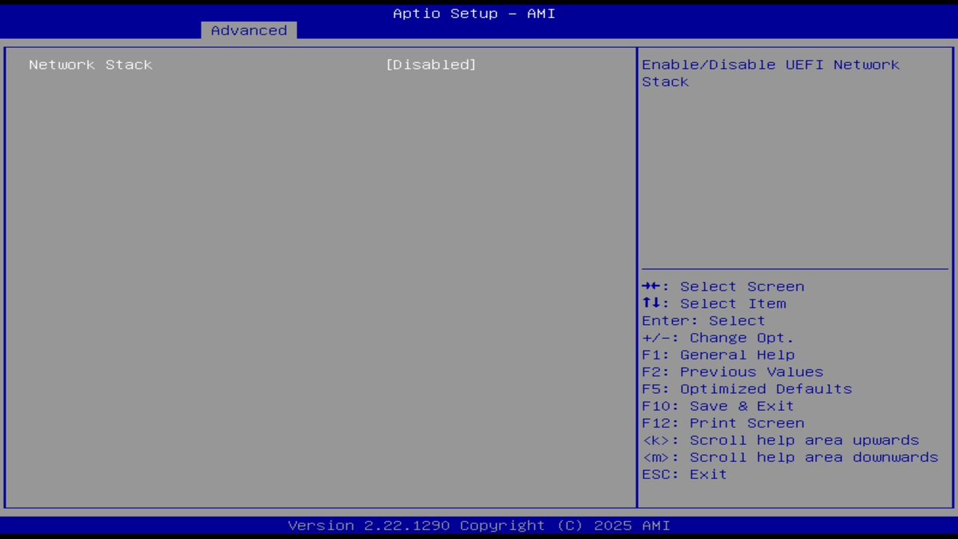Click the [Disabled] value for Network Stack
Image resolution: width=958 pixels, height=539 pixels.
431,64
